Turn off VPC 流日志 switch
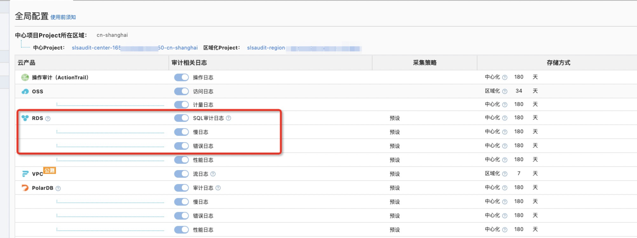This screenshot has height=238, width=637. pos(181,174)
